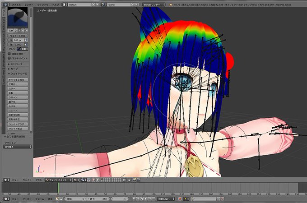Open the viewport shading selector
The image size is (307, 203).
76,180
